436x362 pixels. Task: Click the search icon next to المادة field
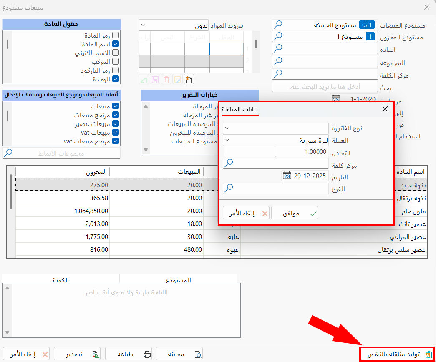point(278,49)
